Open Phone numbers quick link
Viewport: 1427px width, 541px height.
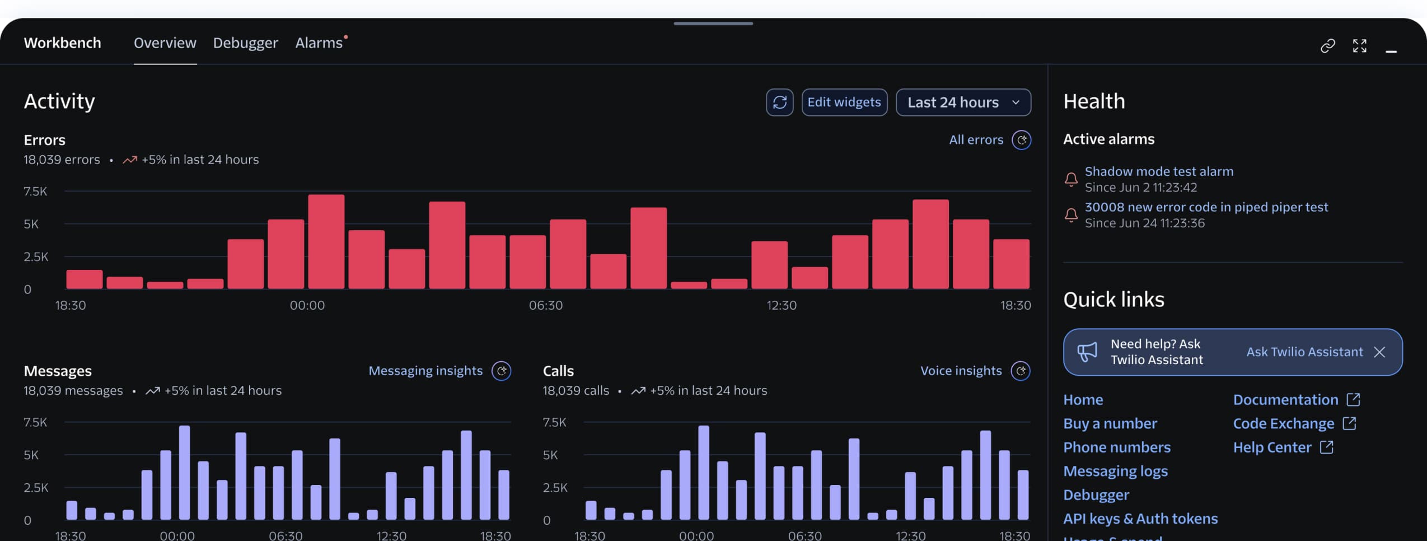(x=1116, y=447)
